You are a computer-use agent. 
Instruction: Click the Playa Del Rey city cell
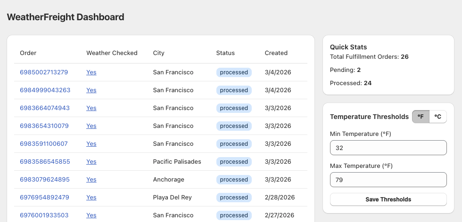coord(173,197)
